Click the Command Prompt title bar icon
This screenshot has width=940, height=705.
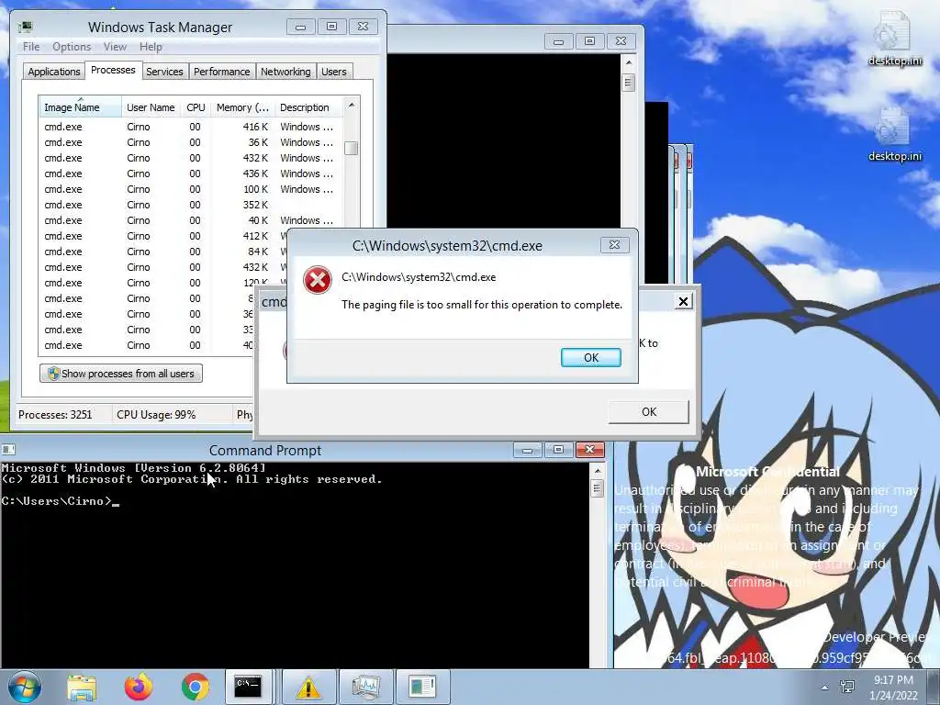pyautogui.click(x=8, y=450)
